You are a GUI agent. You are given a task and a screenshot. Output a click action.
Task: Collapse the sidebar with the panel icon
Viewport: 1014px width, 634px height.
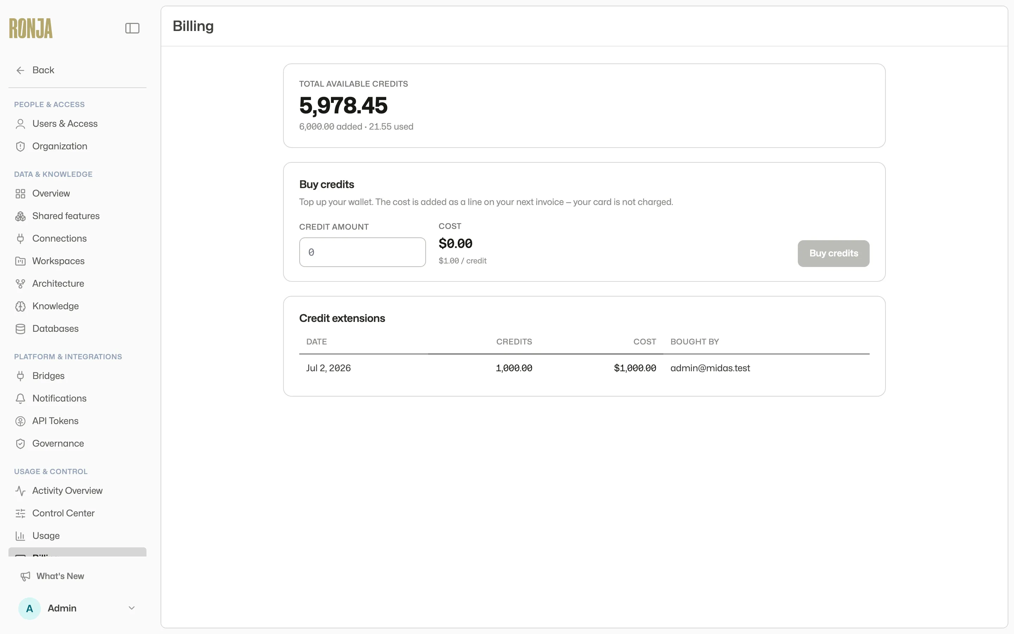click(x=132, y=28)
